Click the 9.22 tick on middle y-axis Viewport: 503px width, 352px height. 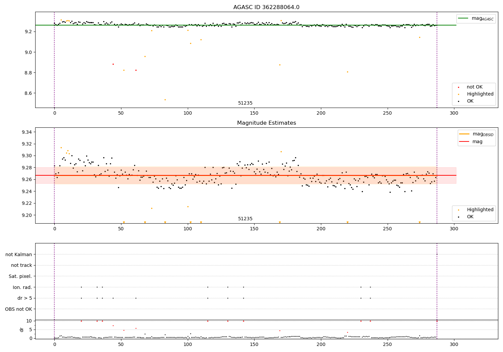coord(26,203)
